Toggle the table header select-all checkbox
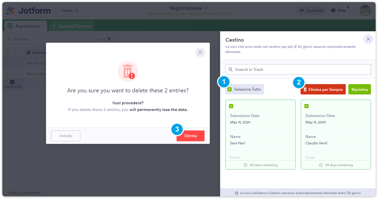Screen dimensions: 378x199 pyautogui.click(x=8, y=53)
